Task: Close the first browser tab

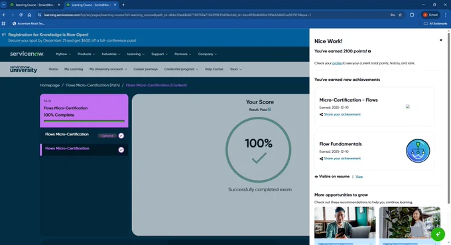Action: click(59, 5)
